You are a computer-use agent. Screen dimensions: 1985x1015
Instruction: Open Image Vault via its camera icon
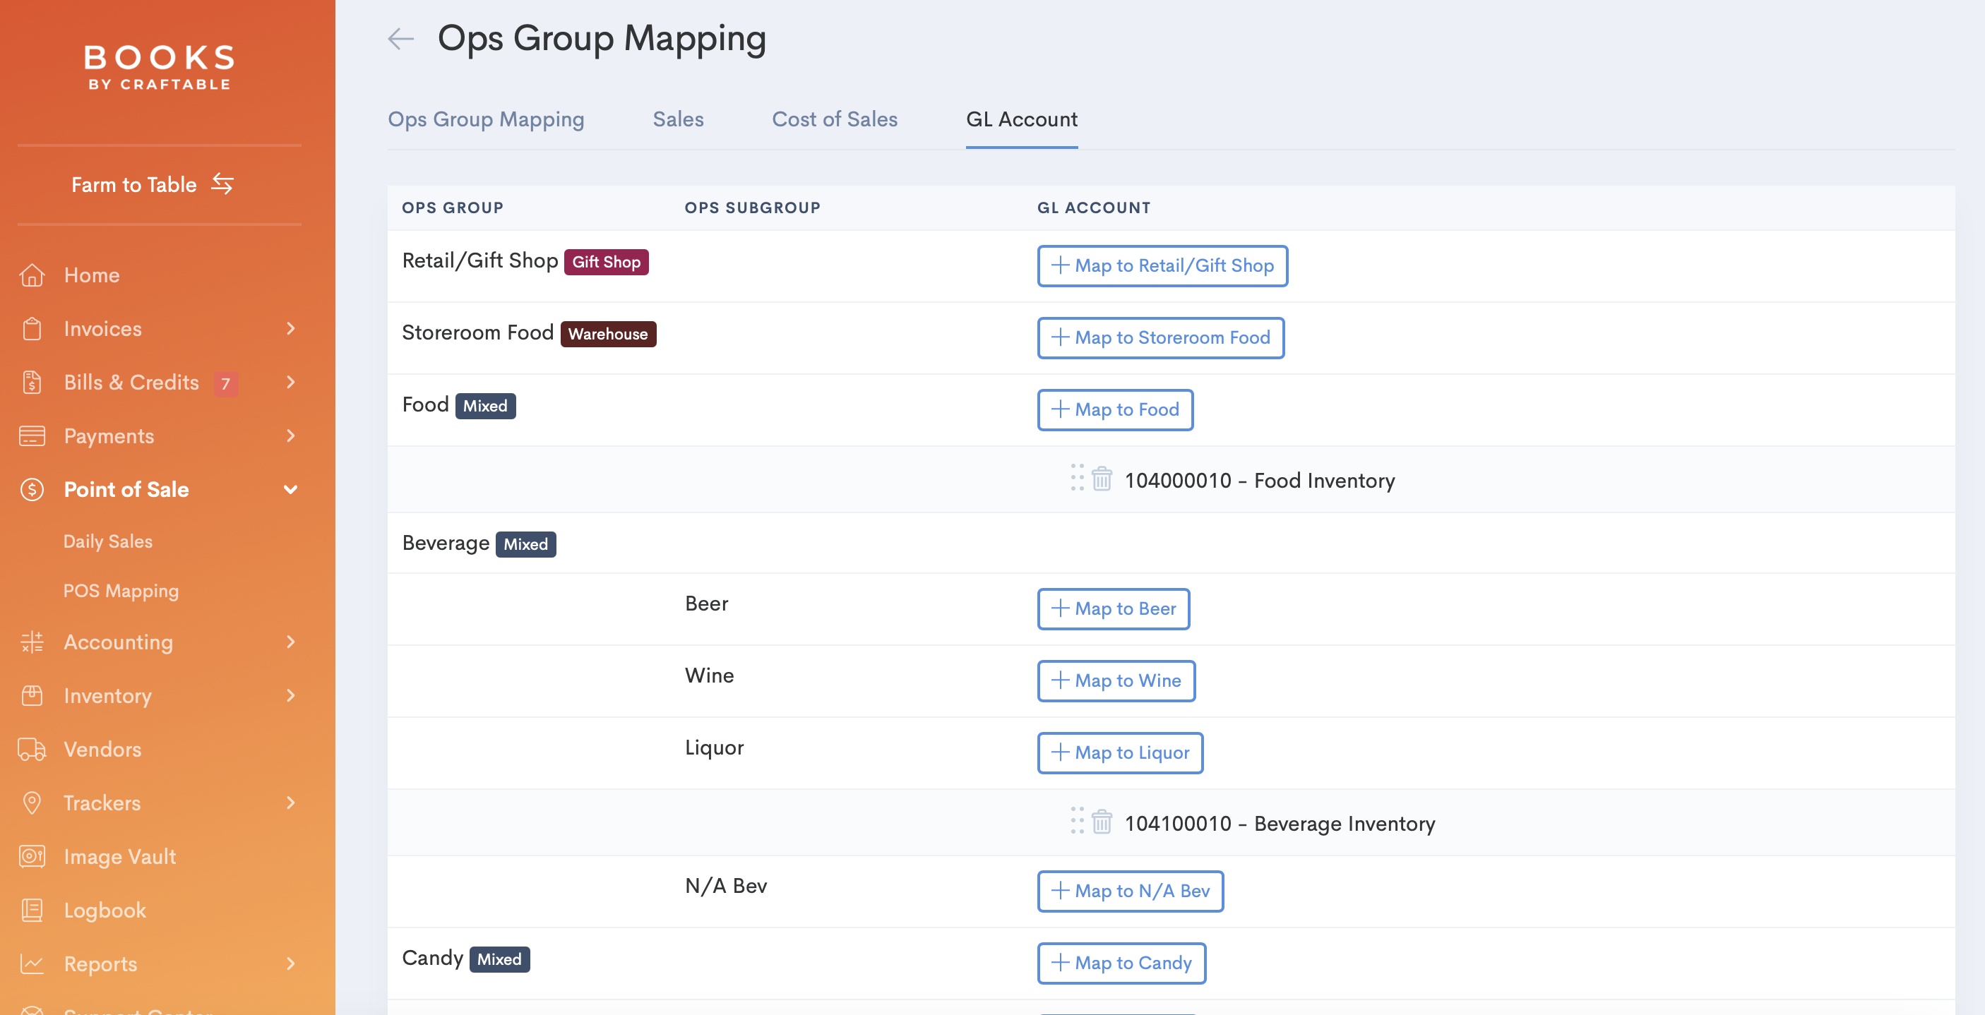click(x=32, y=856)
